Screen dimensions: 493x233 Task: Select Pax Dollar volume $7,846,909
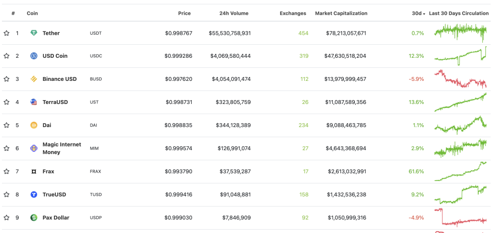[237, 218]
